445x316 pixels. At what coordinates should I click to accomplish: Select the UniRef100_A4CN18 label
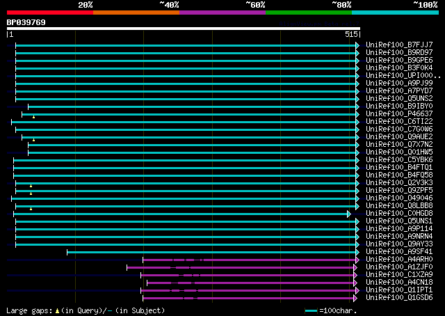pos(399,283)
